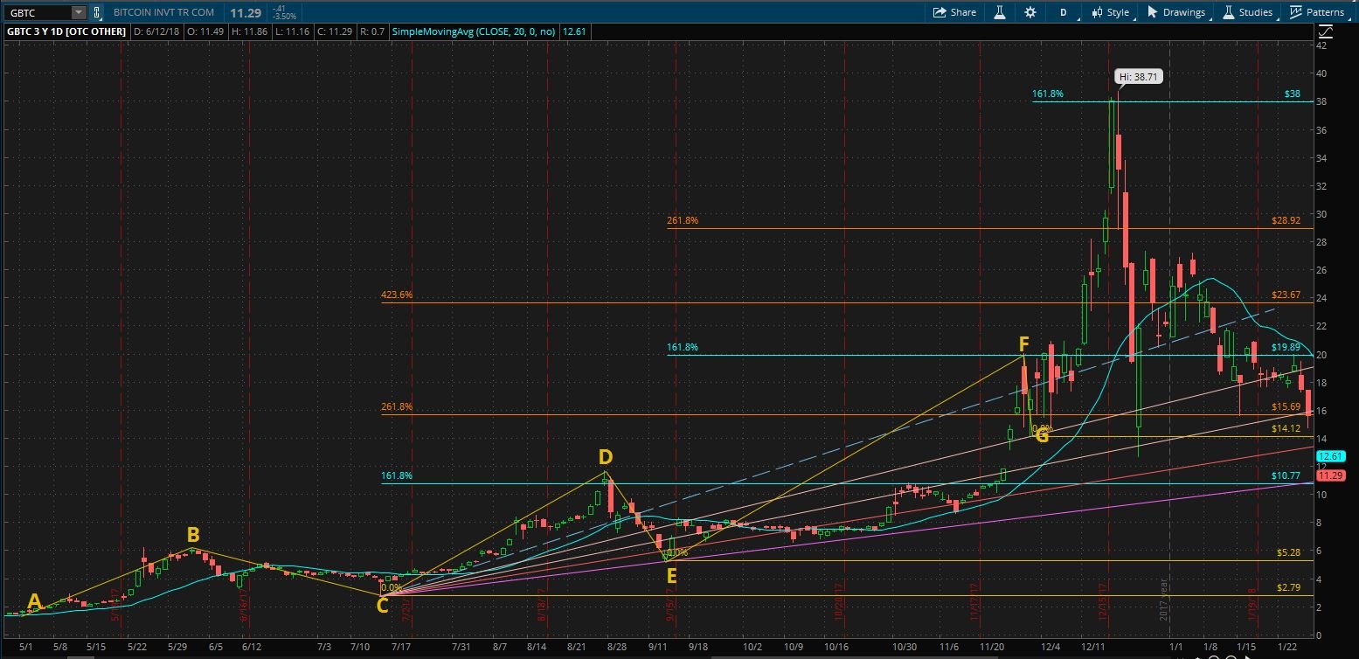Click the yellow letter C annotation

pos(382,605)
